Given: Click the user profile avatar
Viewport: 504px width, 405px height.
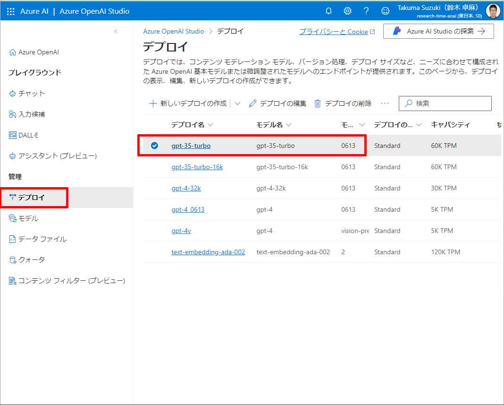Looking at the screenshot, I should (x=493, y=11).
